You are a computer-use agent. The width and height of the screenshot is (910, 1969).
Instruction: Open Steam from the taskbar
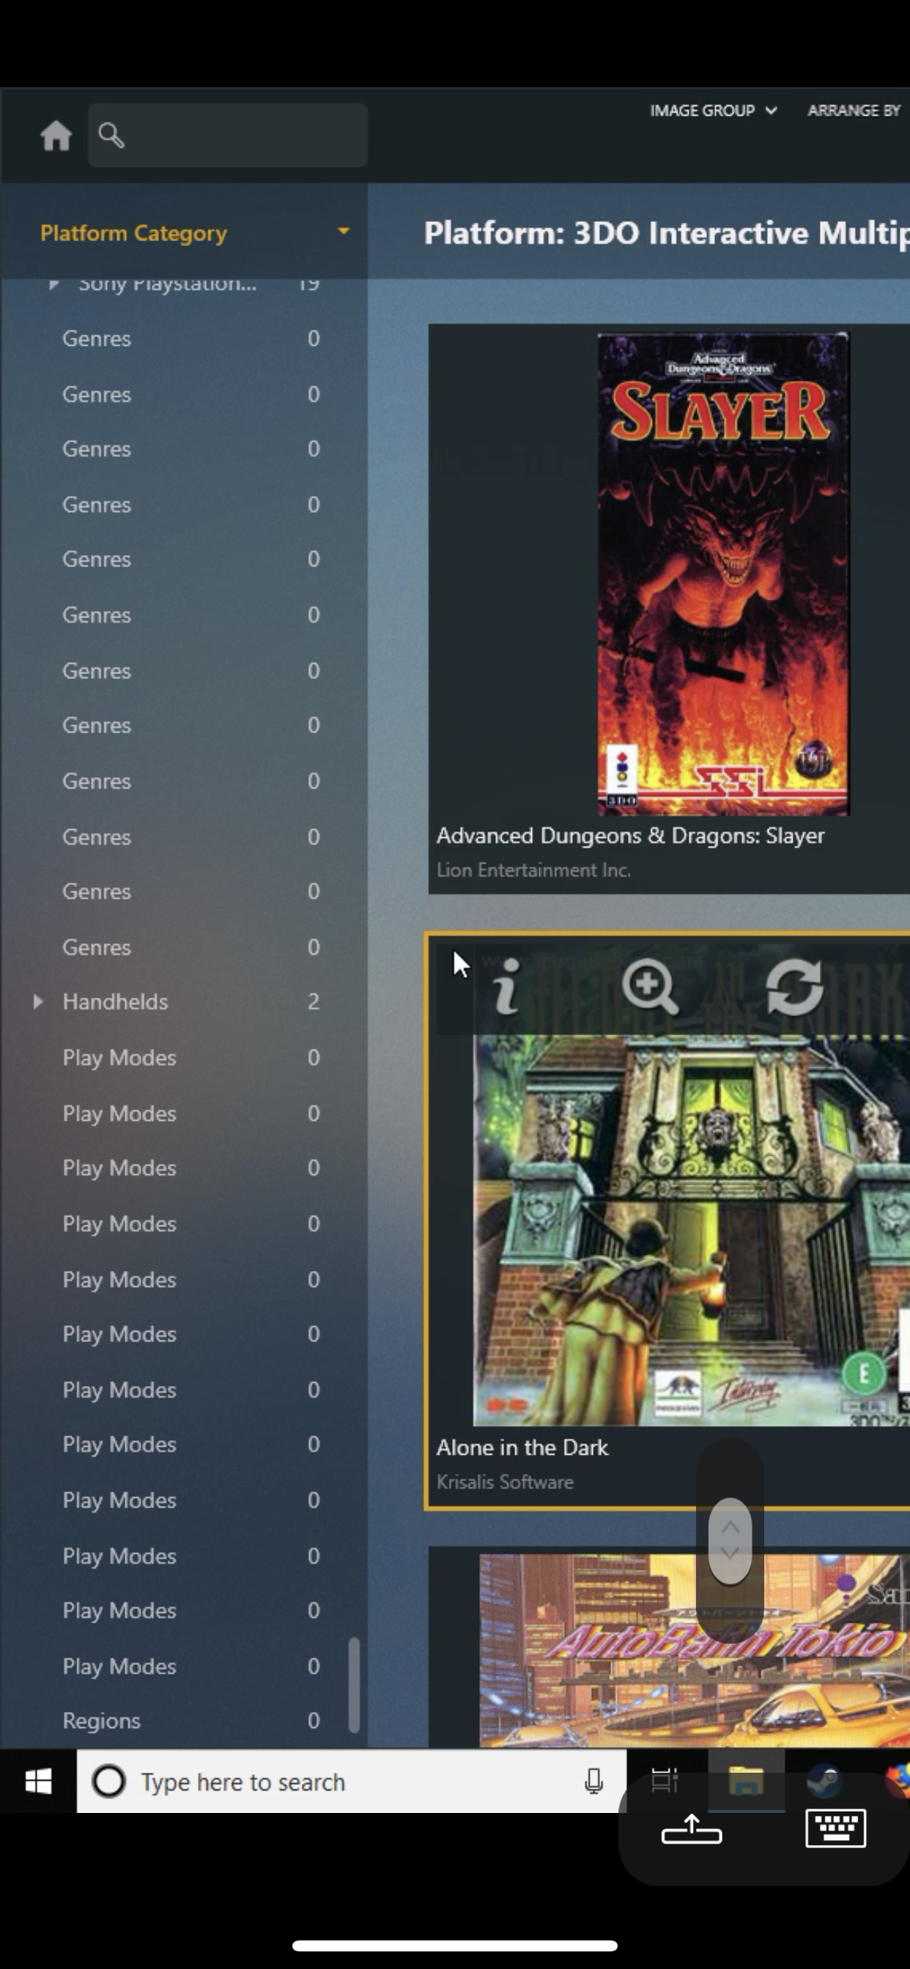point(824,1780)
